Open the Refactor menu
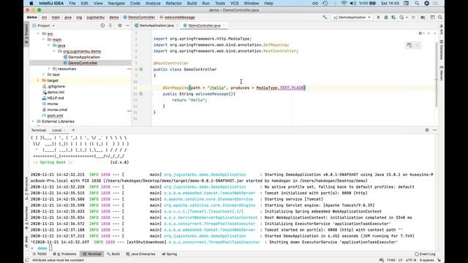The image size is (468, 263). (174, 3)
